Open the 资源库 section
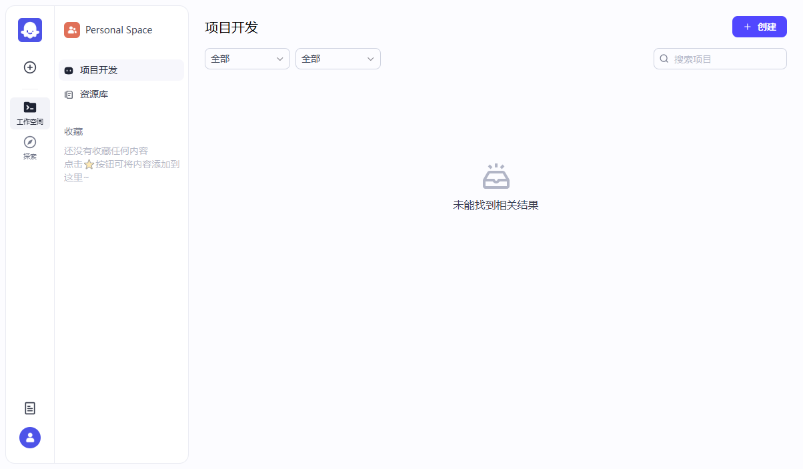Screen dimensions: 803x469 pyautogui.click(x=94, y=94)
